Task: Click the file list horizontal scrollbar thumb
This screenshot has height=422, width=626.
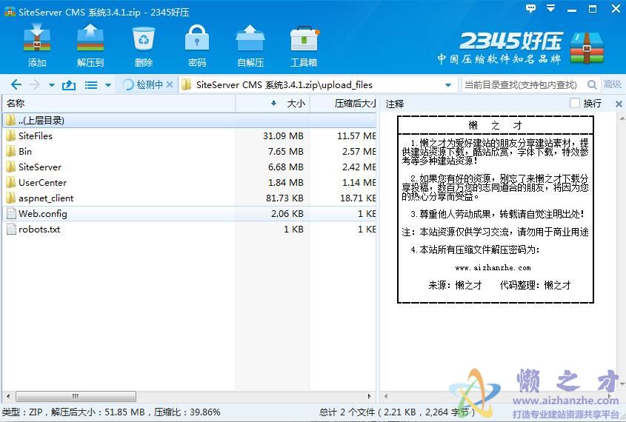Action: (76, 397)
